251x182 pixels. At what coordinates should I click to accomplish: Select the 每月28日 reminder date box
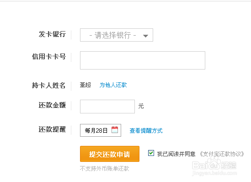pos(101,130)
